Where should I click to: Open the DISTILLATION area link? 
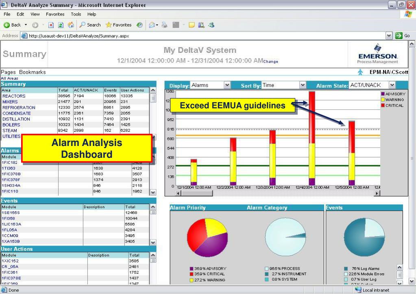coord(16,119)
